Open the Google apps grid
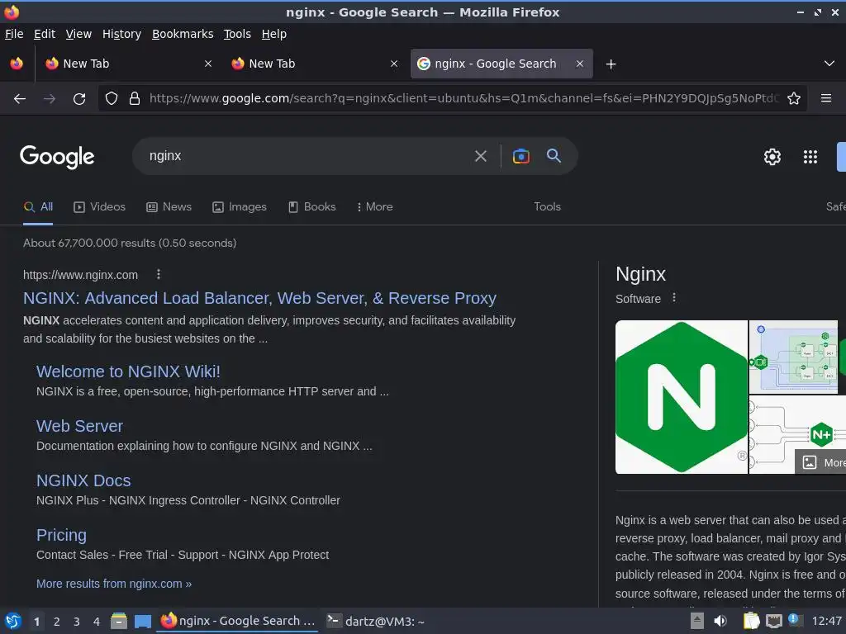The height and width of the screenshot is (634, 846). point(810,157)
